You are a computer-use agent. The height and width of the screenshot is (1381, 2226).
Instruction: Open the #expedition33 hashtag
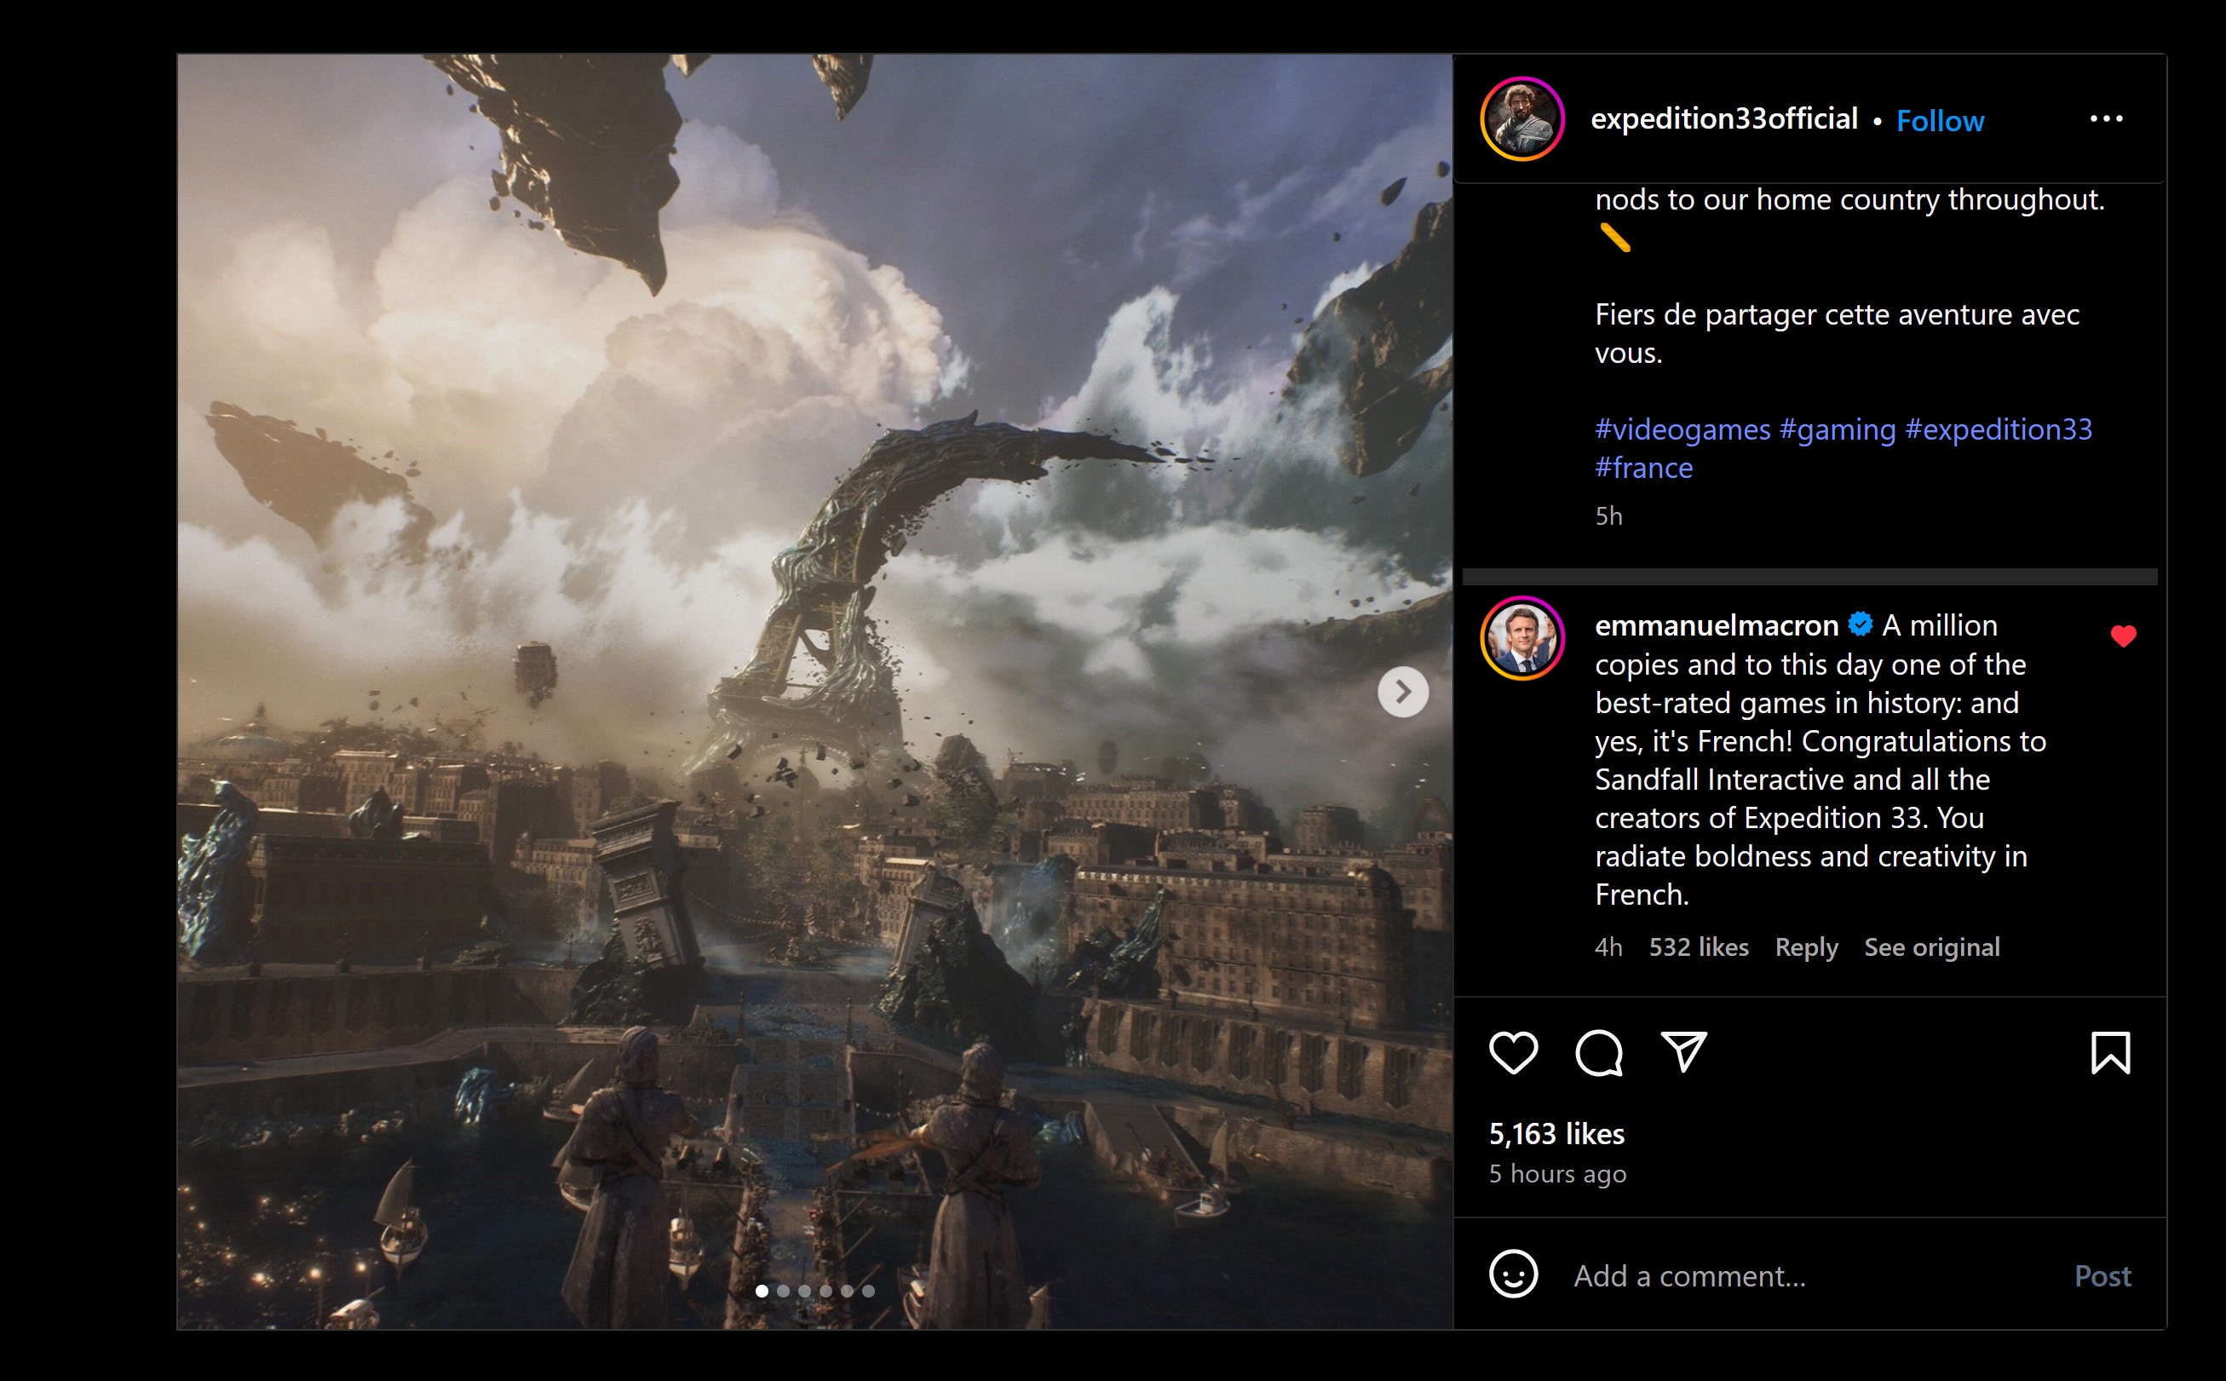click(x=1998, y=429)
